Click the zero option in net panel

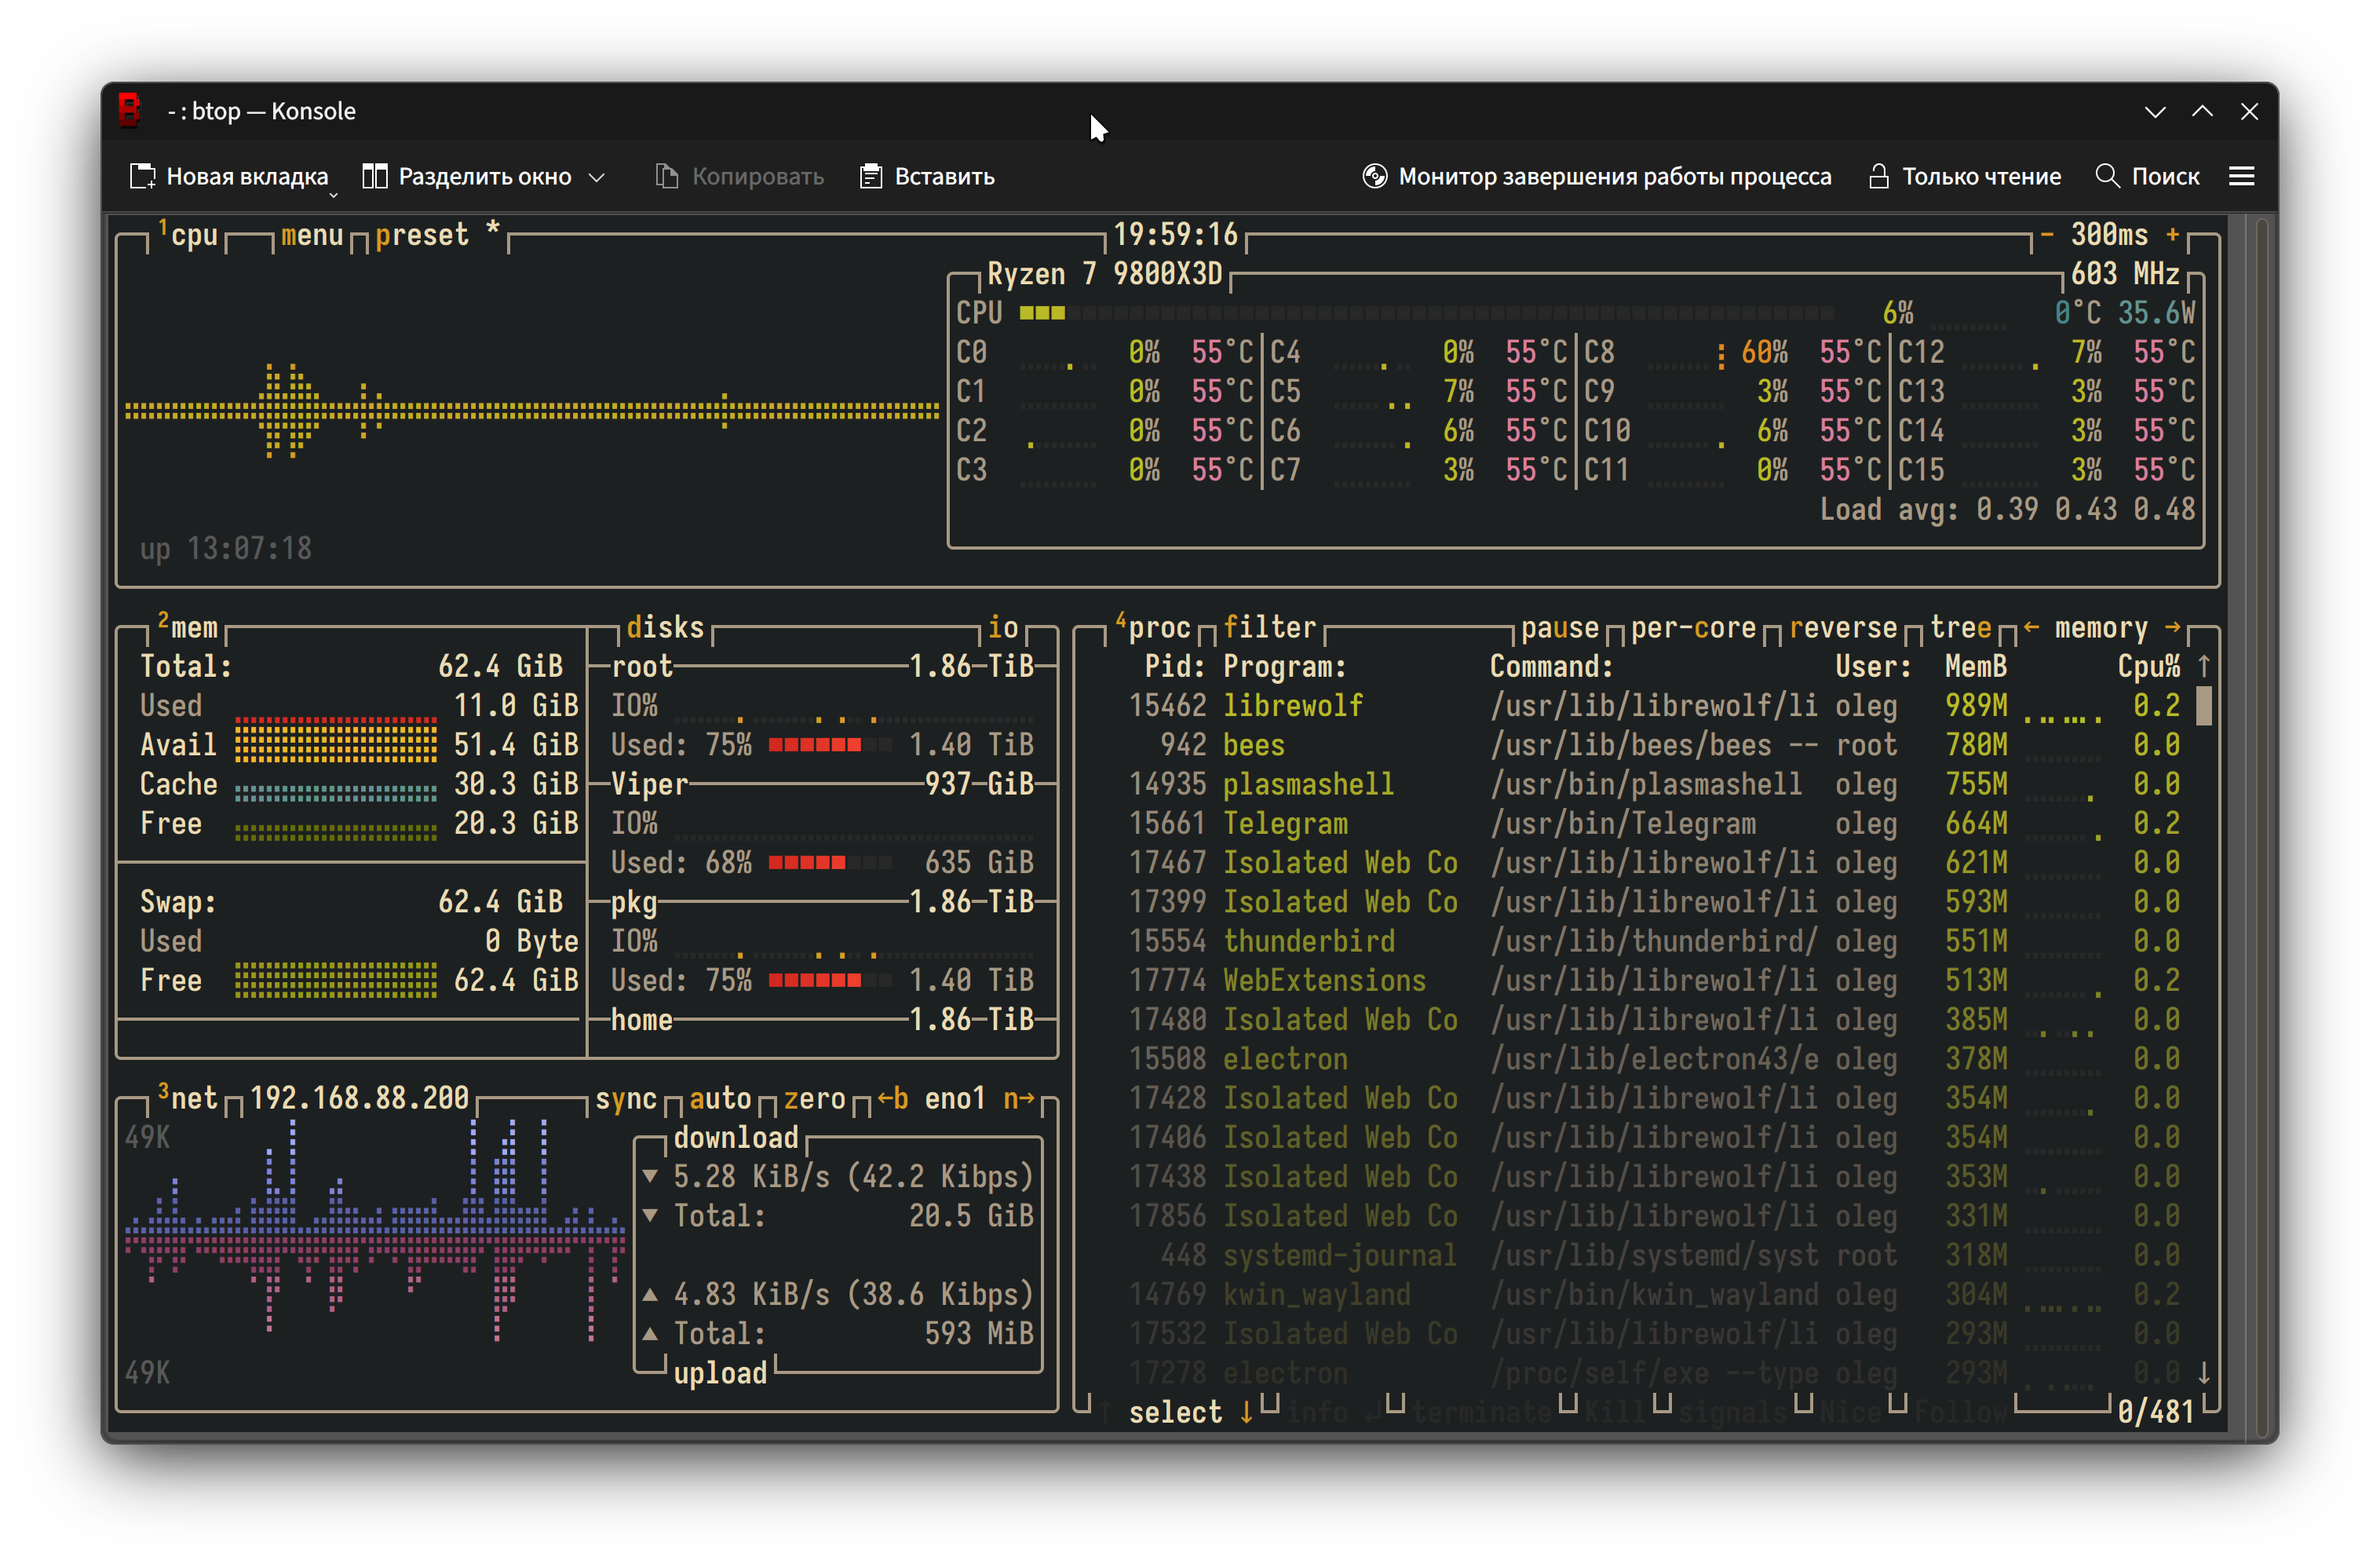tap(814, 1099)
